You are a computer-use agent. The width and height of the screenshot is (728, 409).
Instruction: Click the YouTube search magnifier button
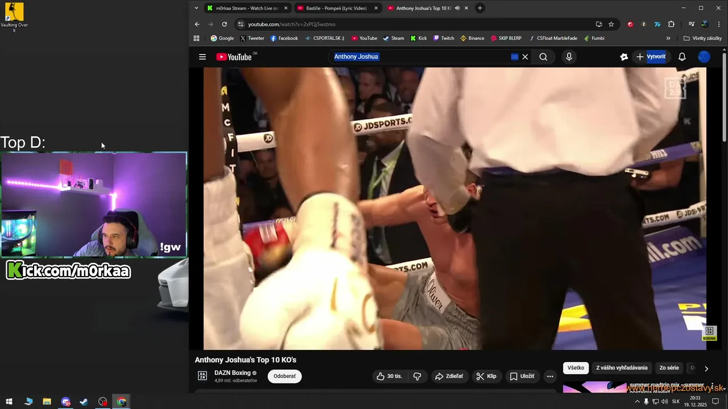click(x=543, y=57)
